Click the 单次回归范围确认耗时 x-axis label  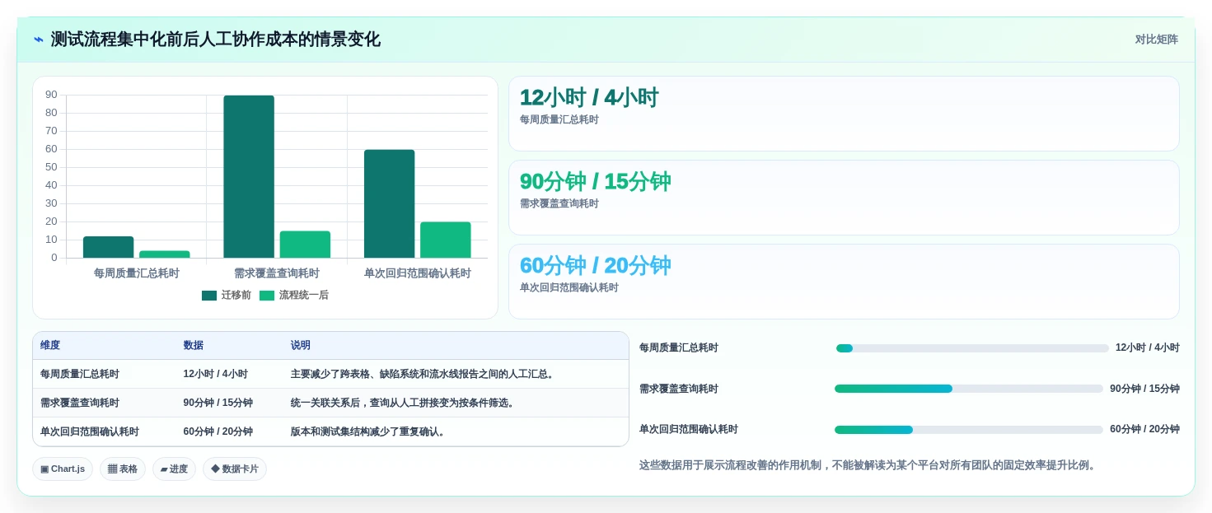point(418,273)
